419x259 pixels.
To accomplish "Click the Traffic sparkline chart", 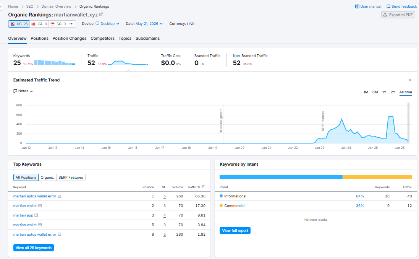I will click(x=128, y=63).
